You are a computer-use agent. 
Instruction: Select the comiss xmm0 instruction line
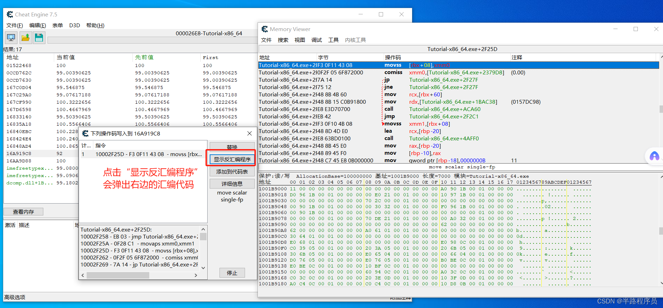pos(459,72)
